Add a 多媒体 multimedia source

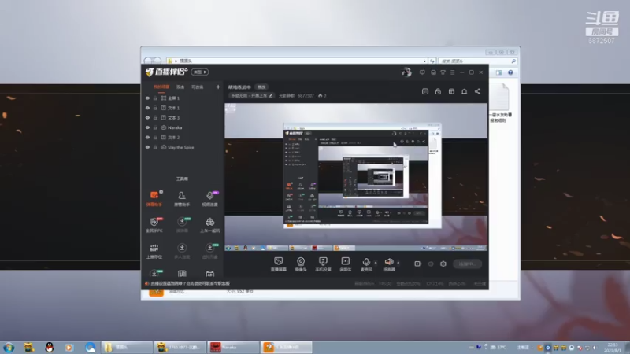[345, 264]
